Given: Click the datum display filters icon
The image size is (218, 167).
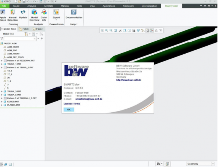Looking at the screenshot, I should click(x=143, y=30).
